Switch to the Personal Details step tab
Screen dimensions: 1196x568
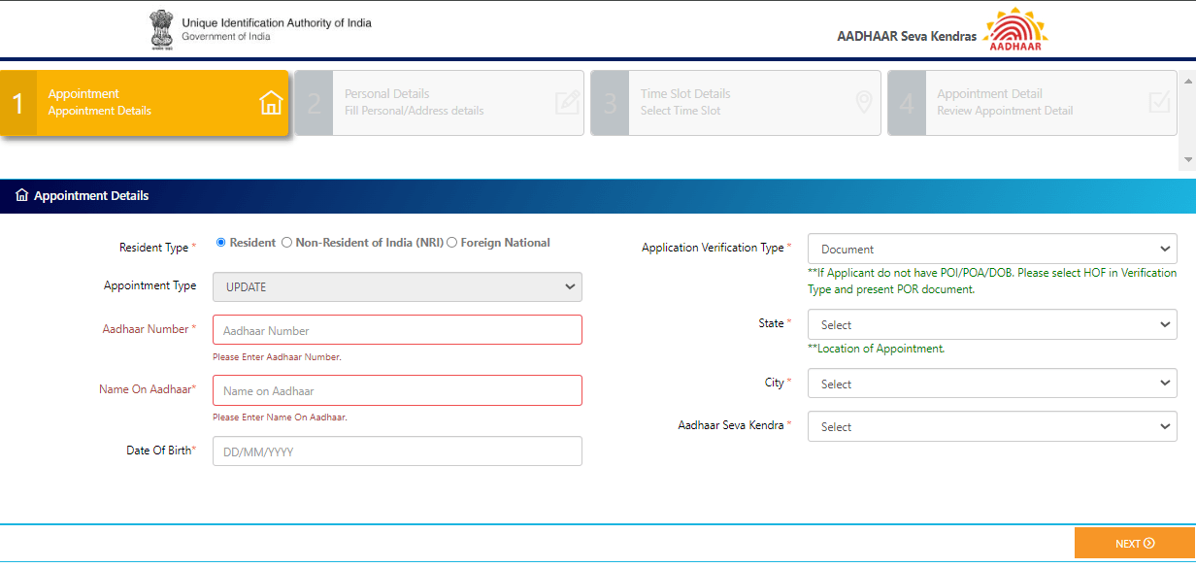[x=439, y=103]
